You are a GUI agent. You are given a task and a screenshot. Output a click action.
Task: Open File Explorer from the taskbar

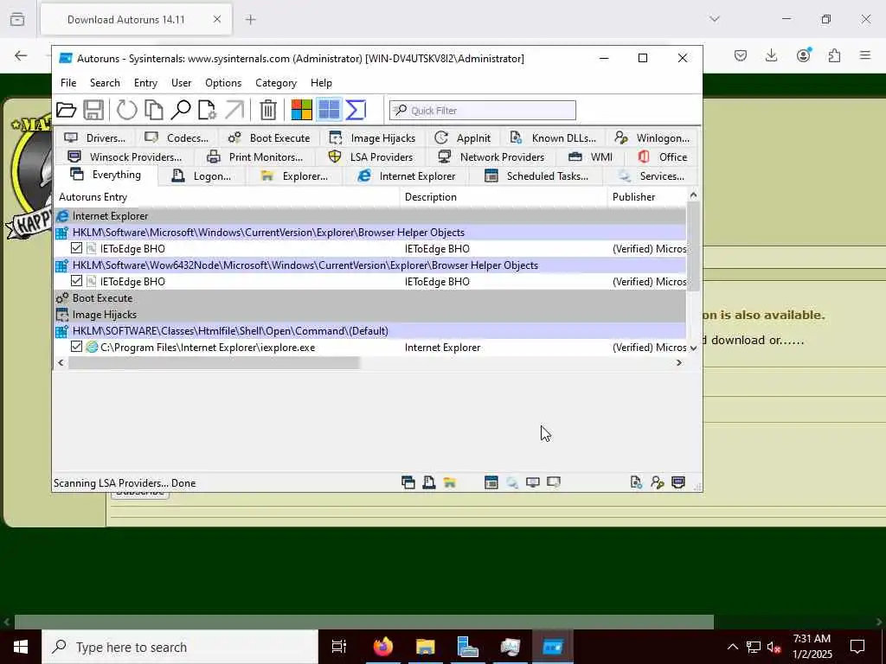[425, 647]
